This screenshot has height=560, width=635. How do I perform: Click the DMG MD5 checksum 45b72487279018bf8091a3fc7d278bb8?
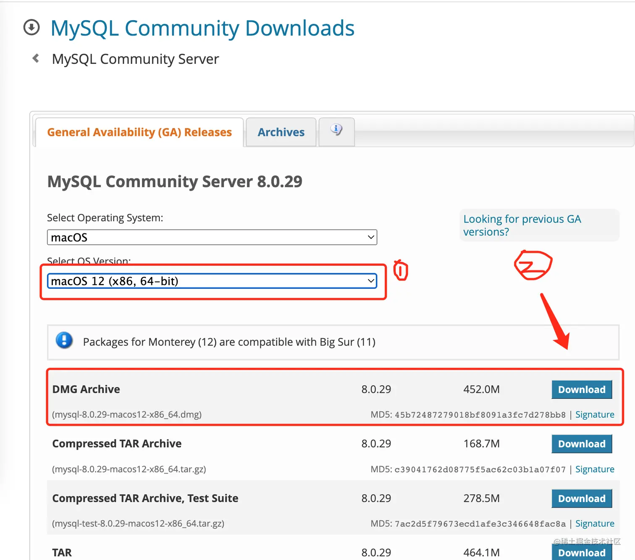coord(480,415)
